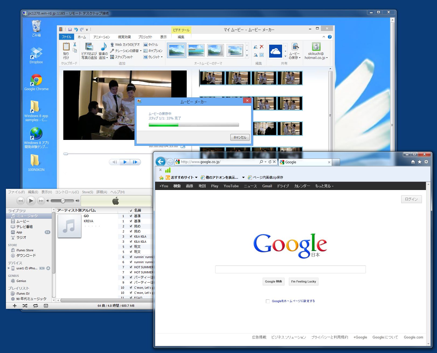Expand the user1 iPhone device tree
Image resolution: width=437 pixels, height=353 pixels.
coord(9,268)
